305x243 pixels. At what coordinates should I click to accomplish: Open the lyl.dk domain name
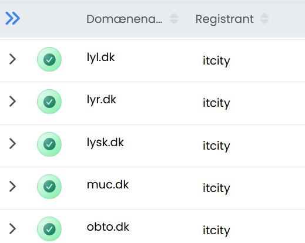[100, 58]
